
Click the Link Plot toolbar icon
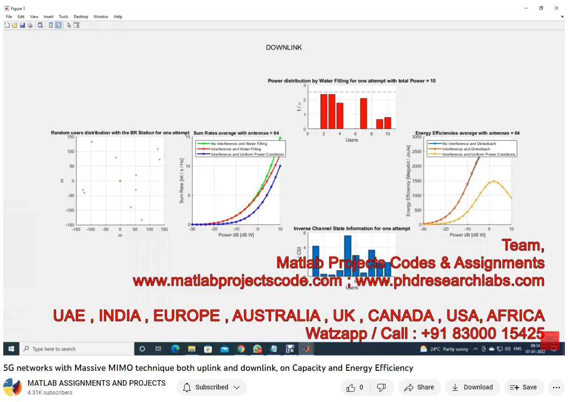[41, 25]
